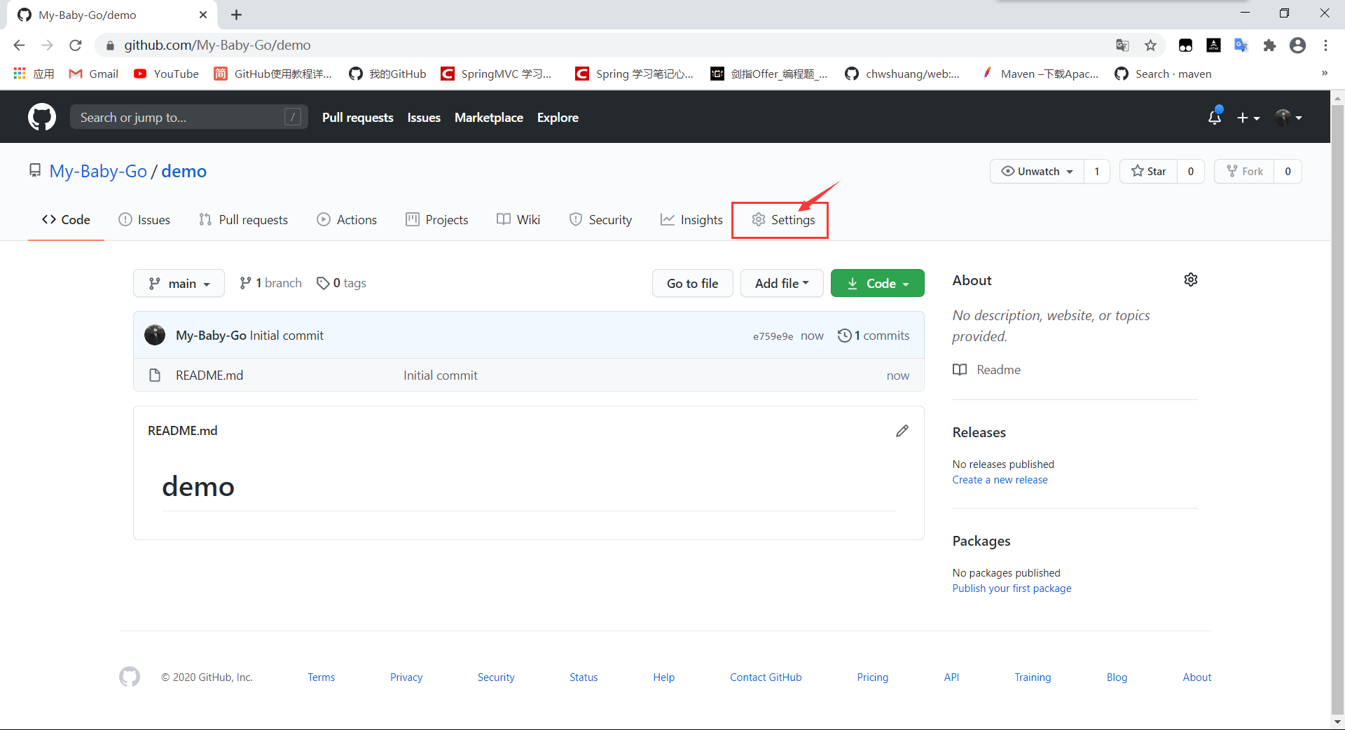Screen dimensions: 1345x730
Task: Expand the green Code dropdown
Action: pyautogui.click(x=878, y=283)
